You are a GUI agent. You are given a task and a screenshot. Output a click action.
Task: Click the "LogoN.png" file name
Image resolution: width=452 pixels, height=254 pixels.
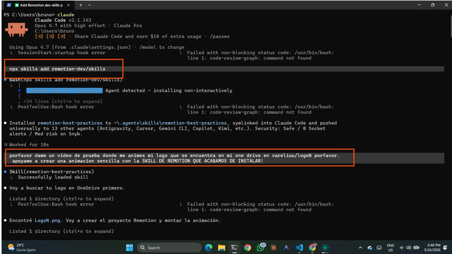coord(47,220)
